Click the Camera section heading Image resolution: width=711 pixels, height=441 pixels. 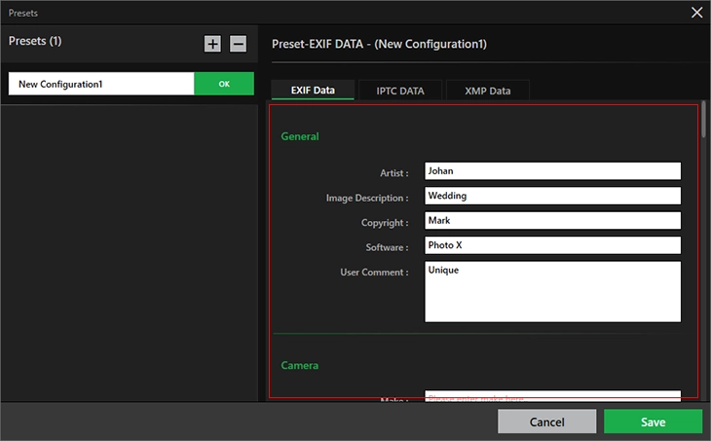click(x=300, y=365)
